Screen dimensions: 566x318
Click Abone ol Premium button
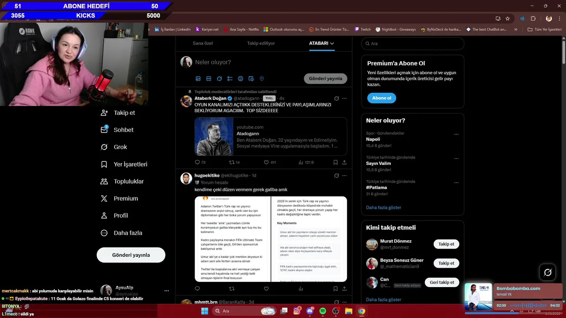pyautogui.click(x=382, y=98)
